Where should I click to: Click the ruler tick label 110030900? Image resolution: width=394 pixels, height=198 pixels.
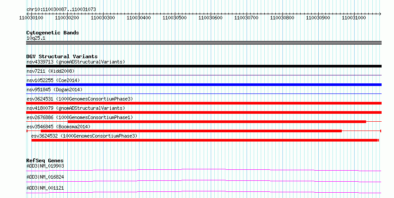click(318, 18)
